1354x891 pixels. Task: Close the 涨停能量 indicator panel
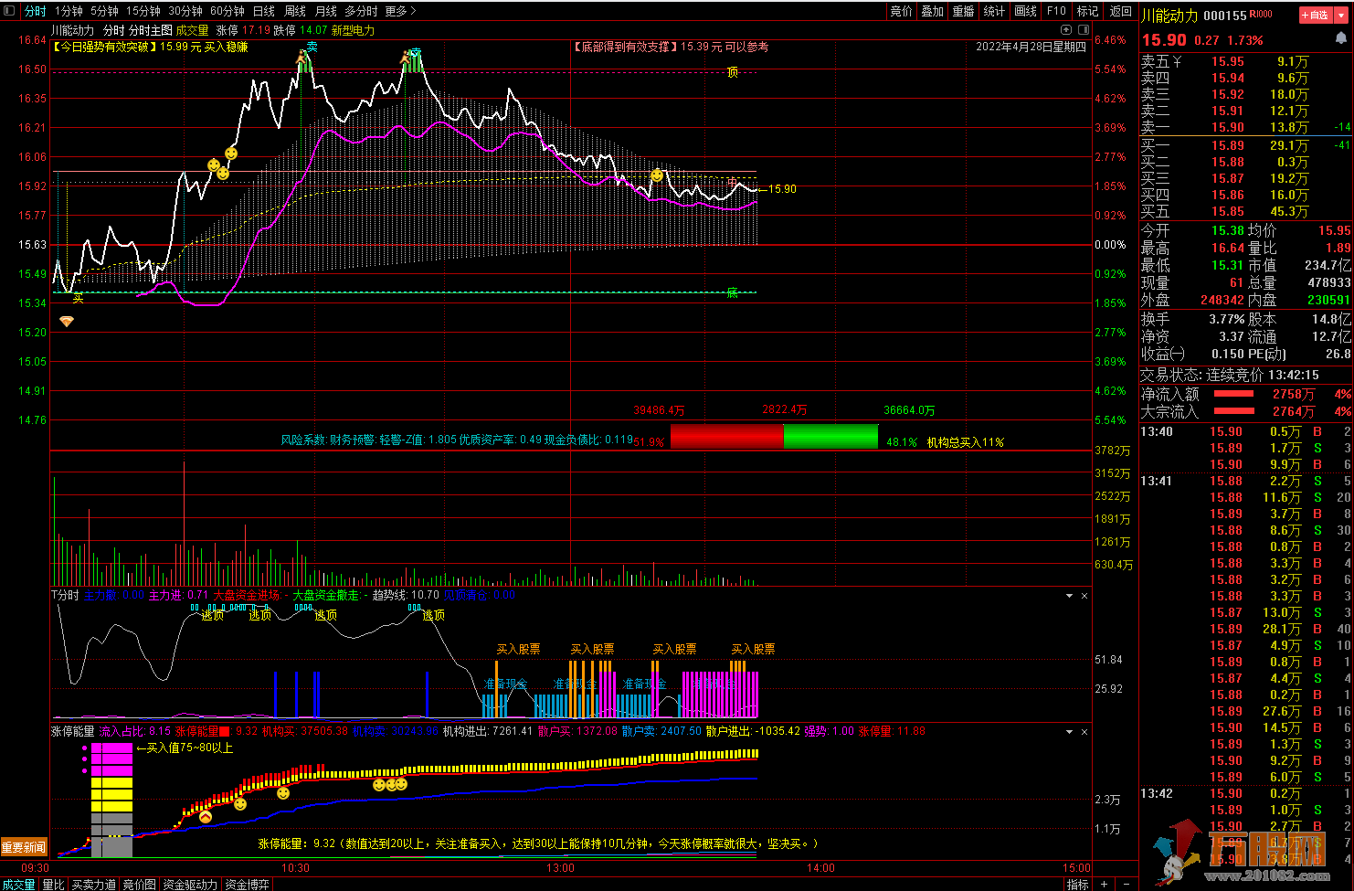click(x=1084, y=732)
